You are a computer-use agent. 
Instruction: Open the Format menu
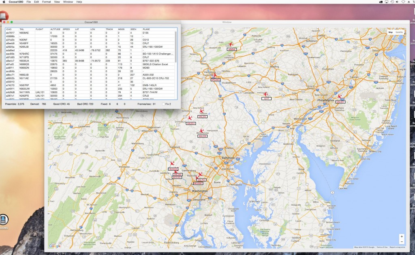(x=46, y=2)
